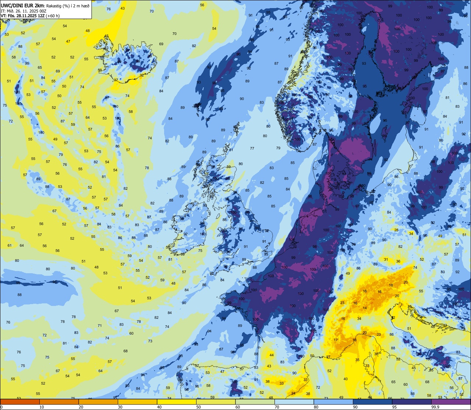Image resolution: width=471 pixels, height=410 pixels.
Task: Click the '60' tick label on legend scale
Action: coord(238,407)
